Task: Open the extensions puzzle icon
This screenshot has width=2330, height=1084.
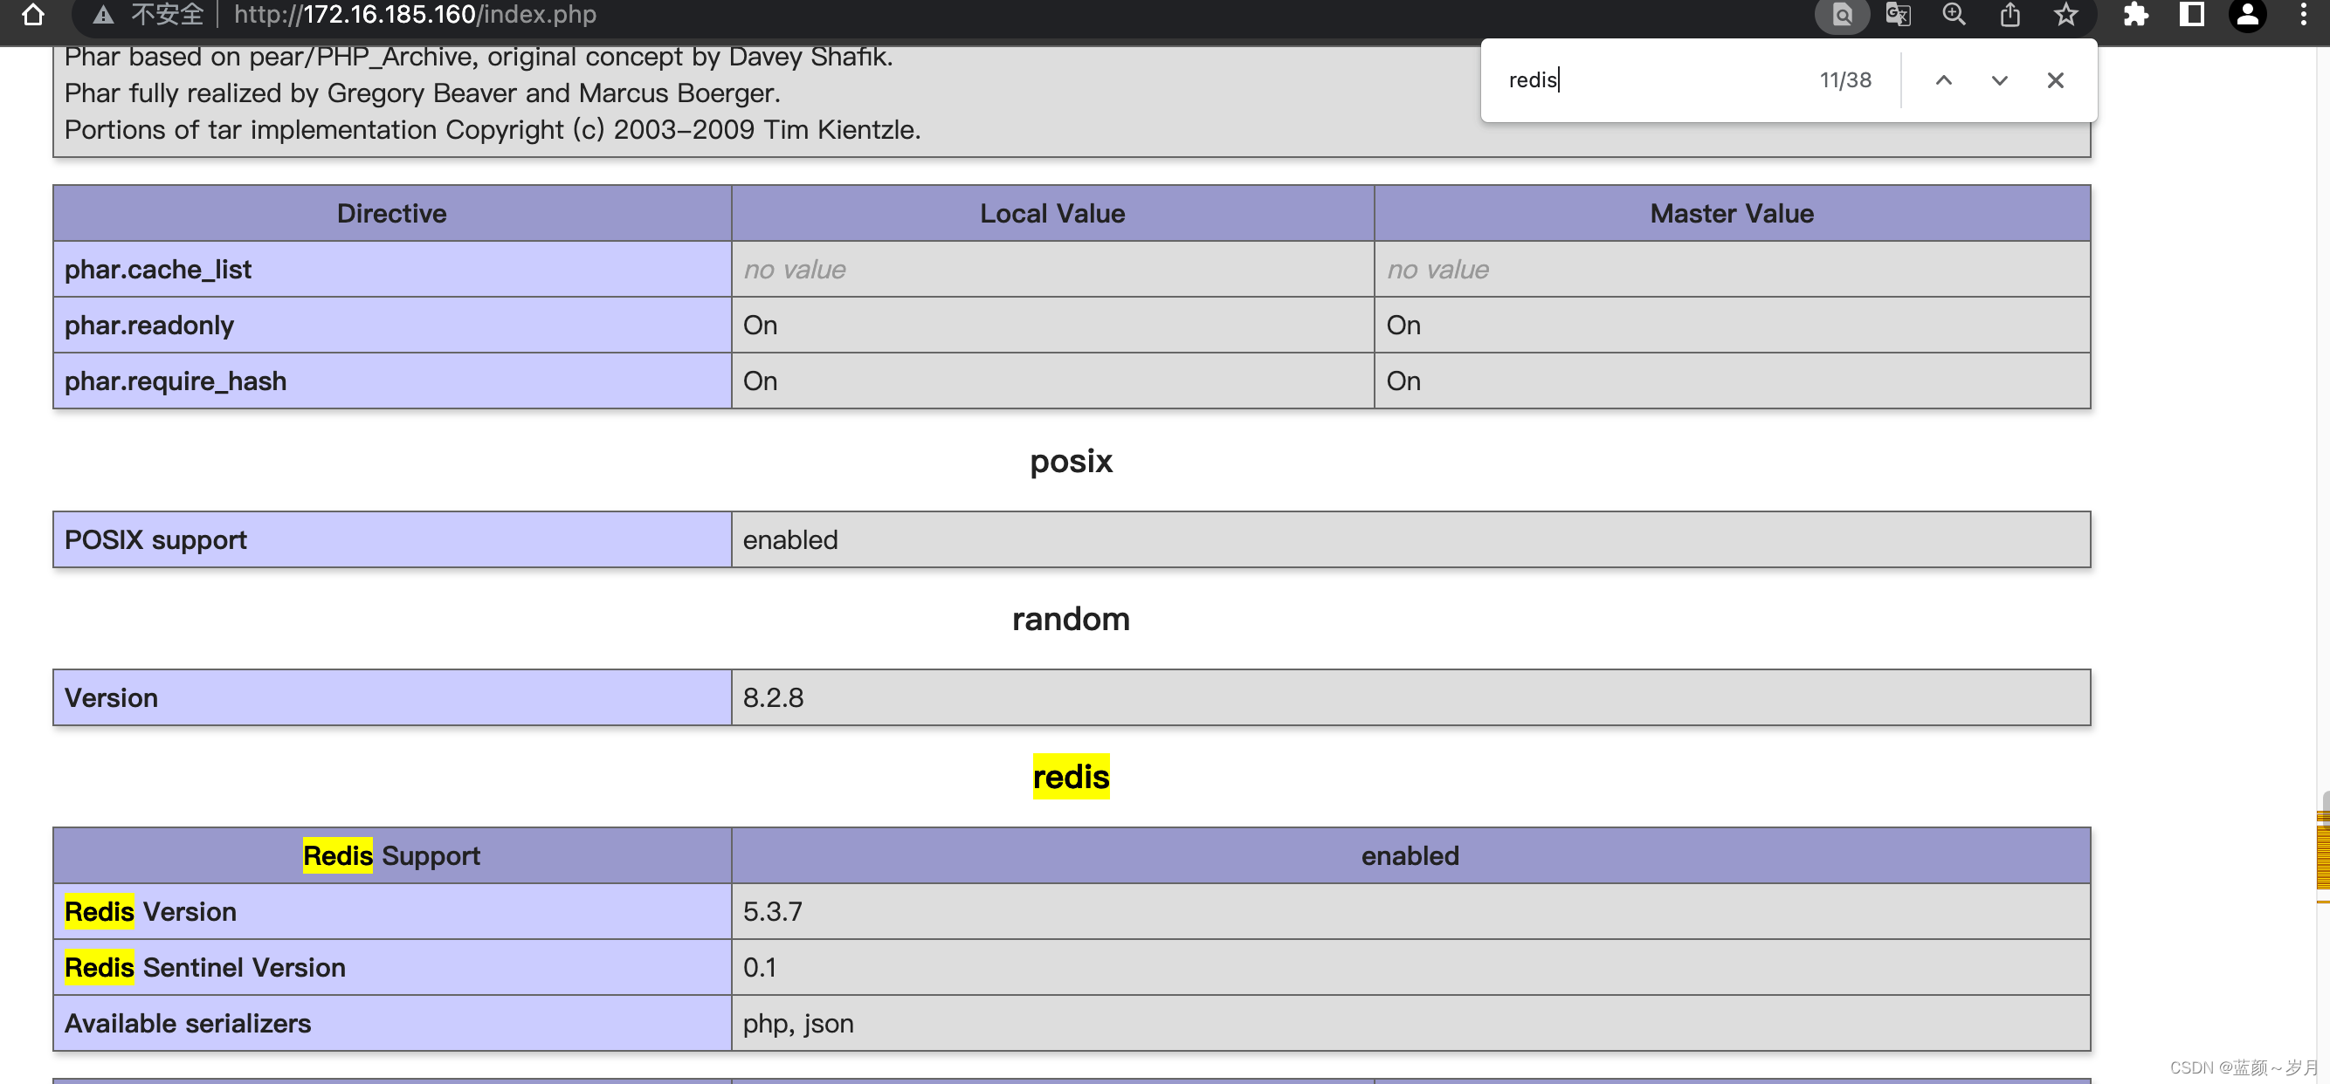Action: (2135, 15)
